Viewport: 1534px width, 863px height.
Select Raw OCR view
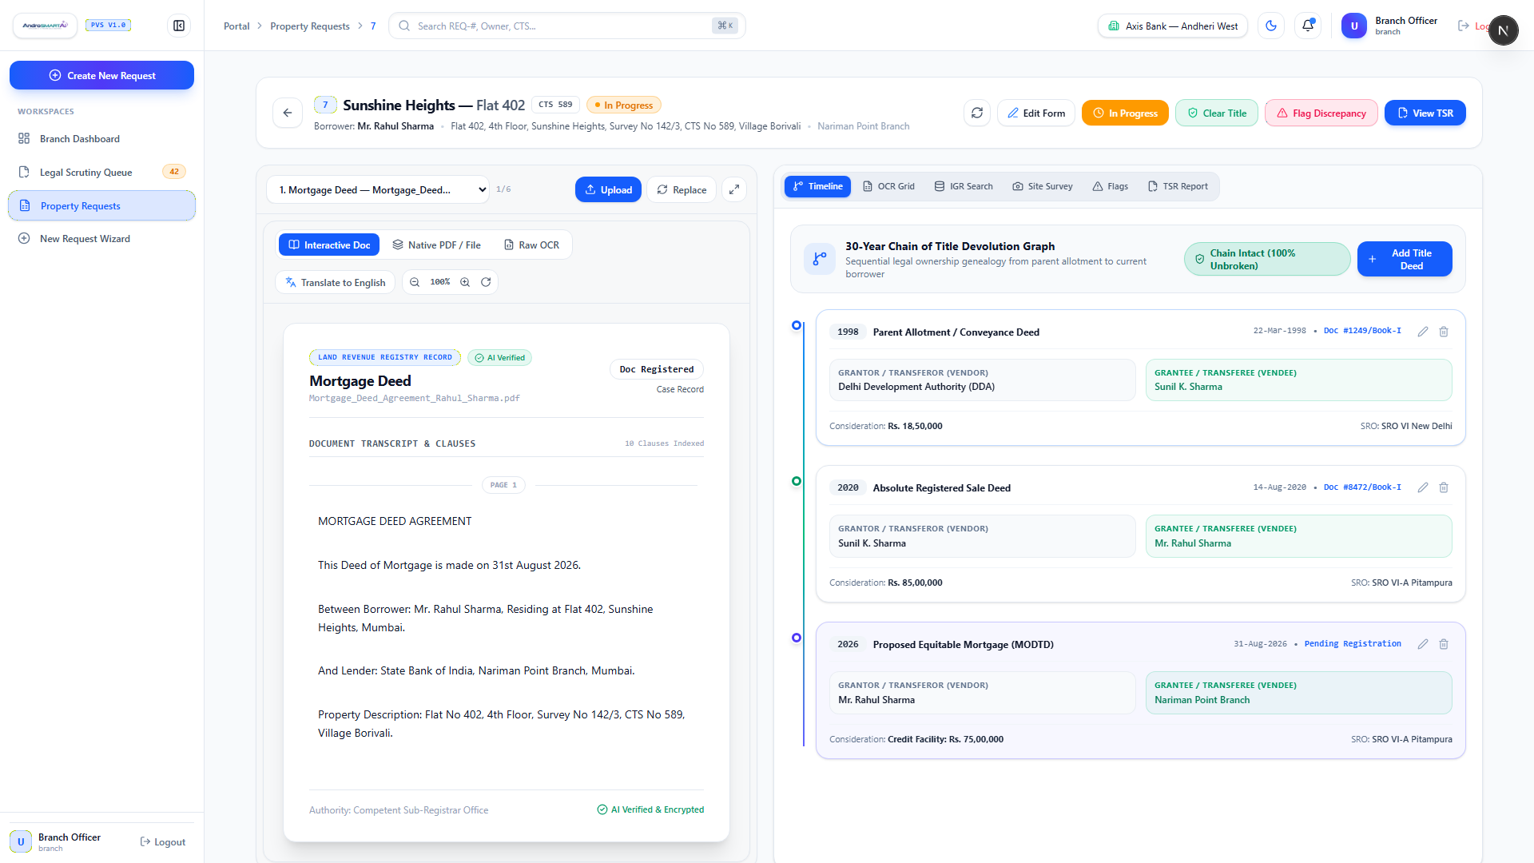[x=531, y=245]
